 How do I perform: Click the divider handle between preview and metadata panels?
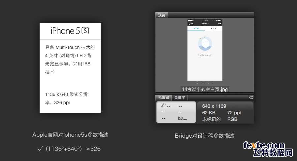pos(205,94)
